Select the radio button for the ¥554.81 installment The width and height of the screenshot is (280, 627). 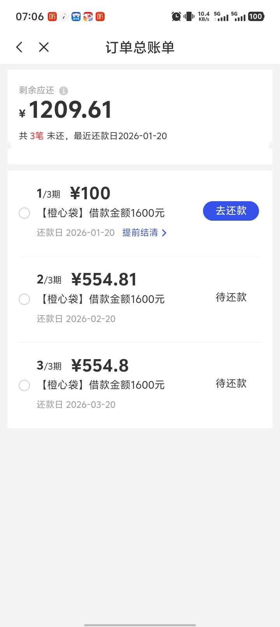tap(24, 299)
